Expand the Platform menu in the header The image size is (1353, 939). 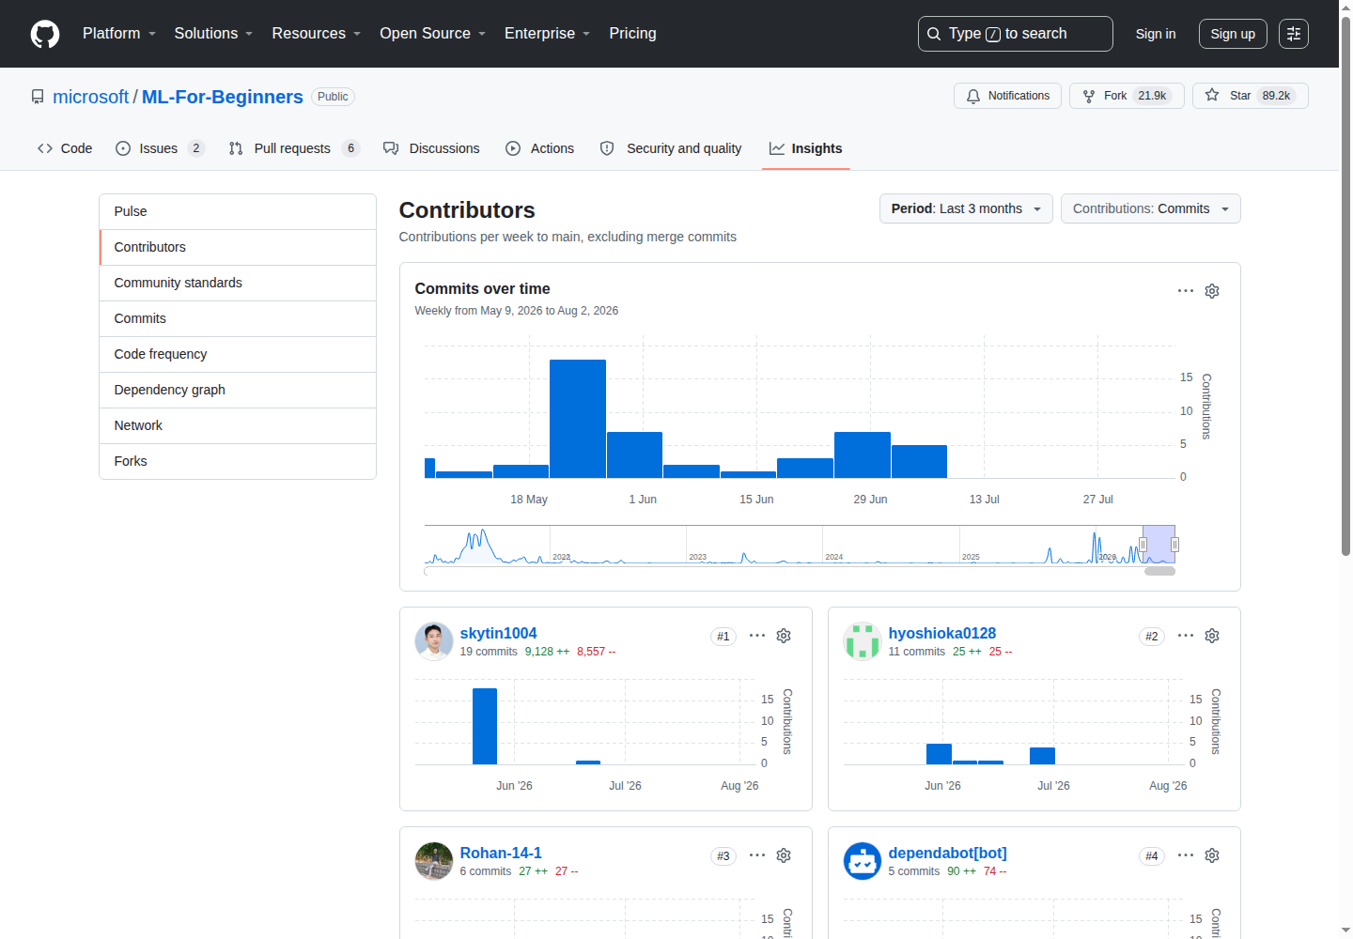point(119,34)
